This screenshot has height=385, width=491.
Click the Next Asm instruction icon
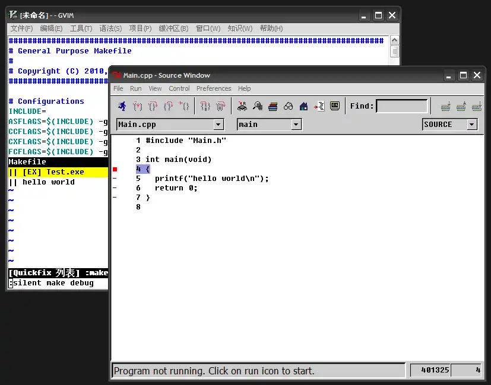click(220, 106)
